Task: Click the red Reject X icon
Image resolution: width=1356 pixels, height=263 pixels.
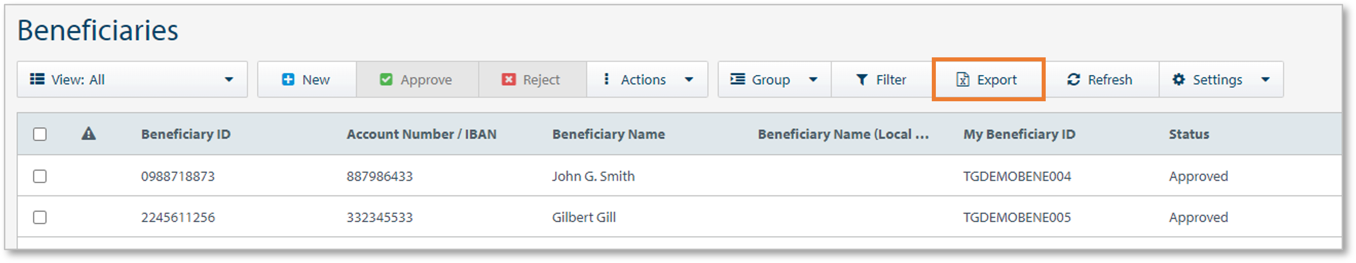Action: tap(508, 79)
